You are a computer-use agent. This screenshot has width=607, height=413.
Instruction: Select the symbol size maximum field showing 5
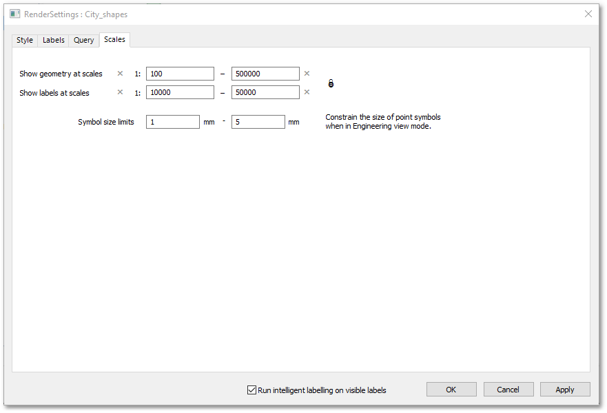pos(258,122)
